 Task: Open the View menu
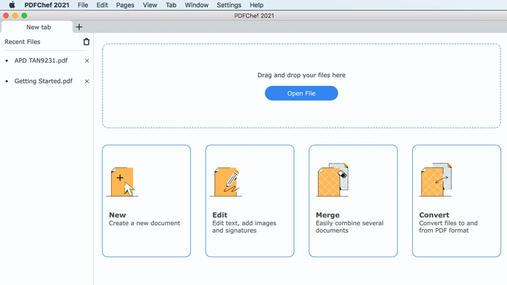click(x=150, y=5)
